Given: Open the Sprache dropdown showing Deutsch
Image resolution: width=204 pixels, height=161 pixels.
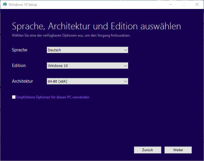Looking at the screenshot, I should coord(87,50).
